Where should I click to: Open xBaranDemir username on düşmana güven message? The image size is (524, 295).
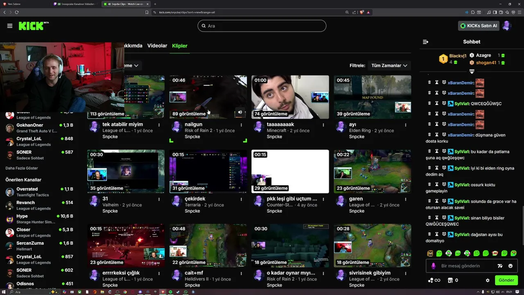coord(461,135)
